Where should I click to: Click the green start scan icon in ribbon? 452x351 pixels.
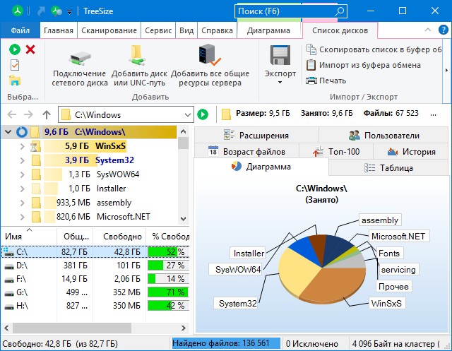pyautogui.click(x=15, y=49)
